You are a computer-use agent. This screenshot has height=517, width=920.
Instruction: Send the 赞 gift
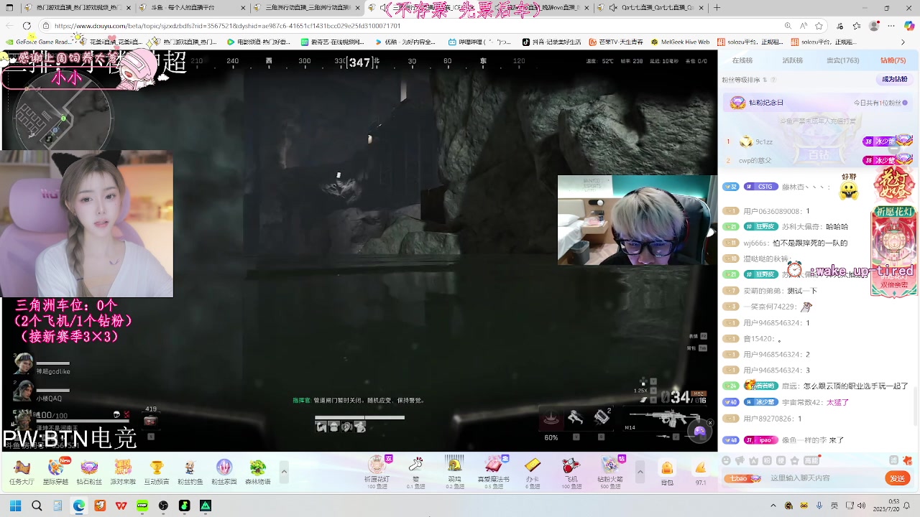[415, 472]
